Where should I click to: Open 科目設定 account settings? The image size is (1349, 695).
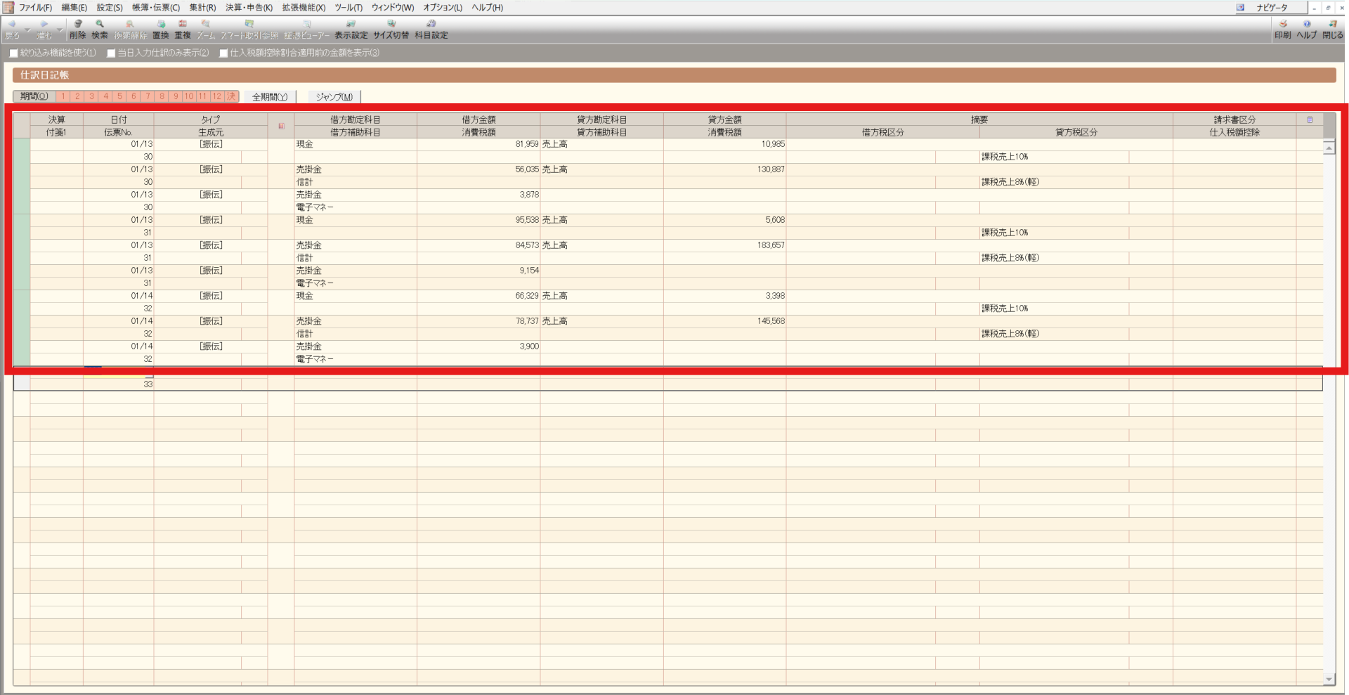tap(431, 29)
